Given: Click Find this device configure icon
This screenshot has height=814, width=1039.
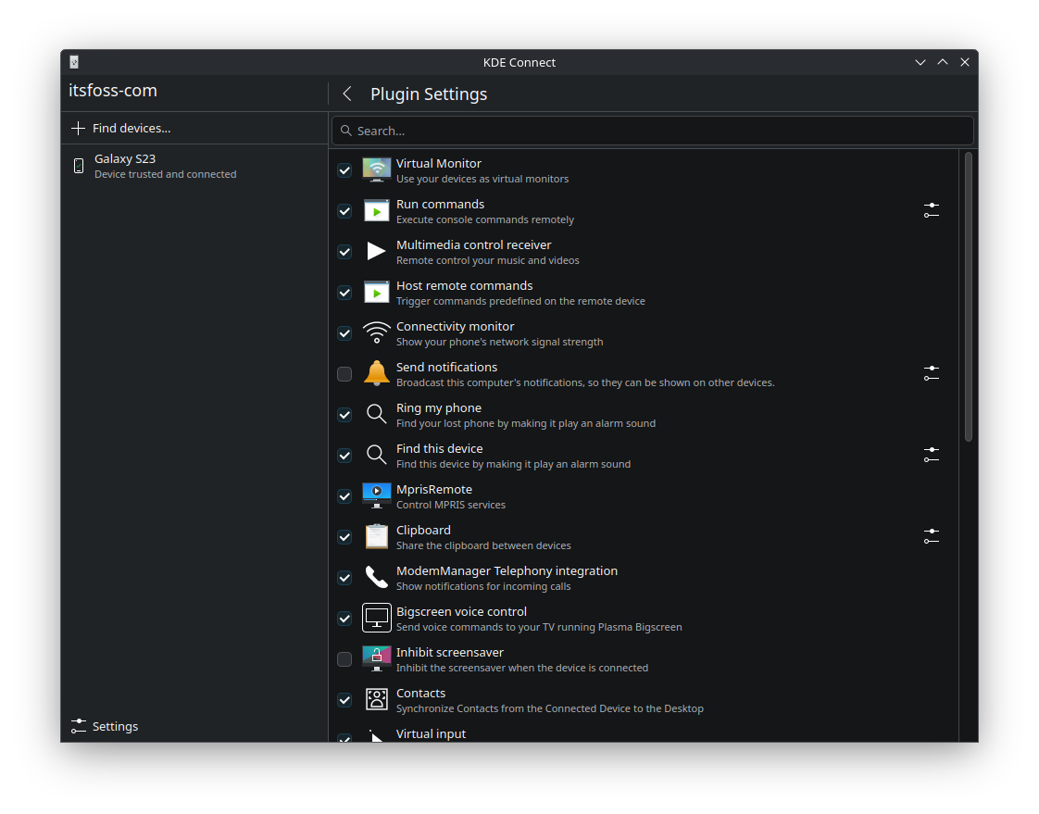Looking at the screenshot, I should tap(931, 456).
